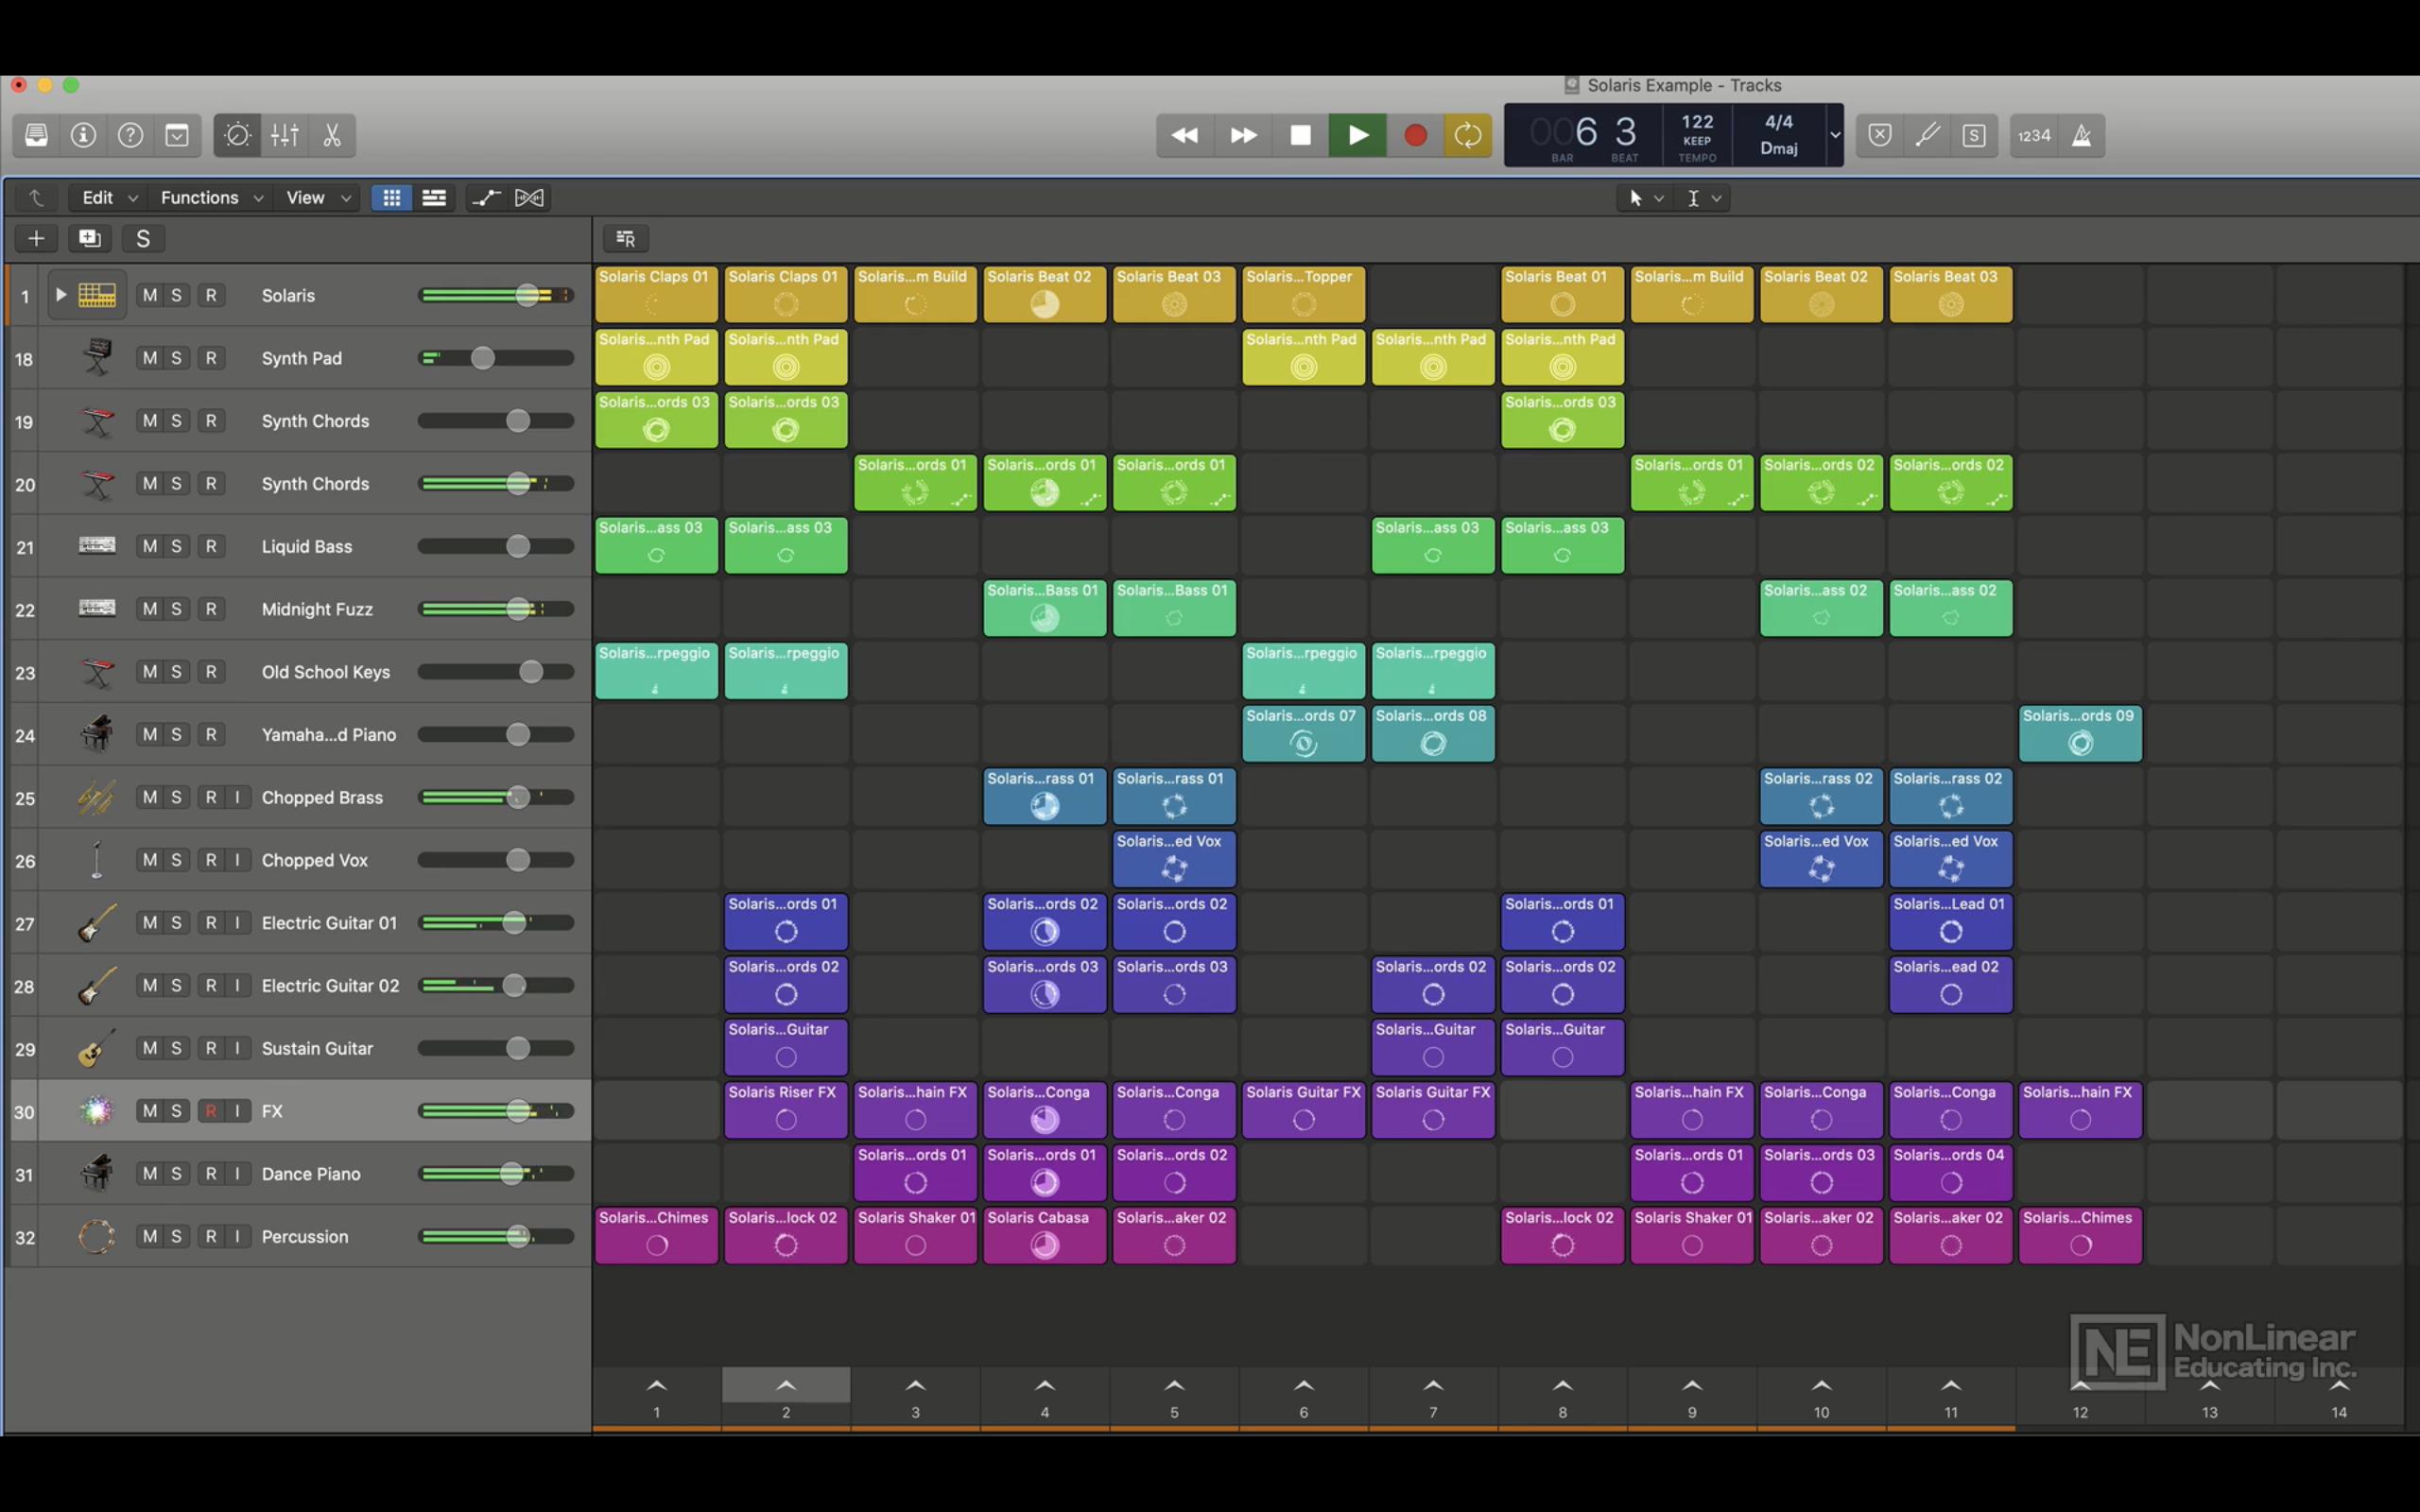Screen dimensions: 2420x1512
Task: Click the 4/4 Dmaj signature display
Action: point(1779,135)
